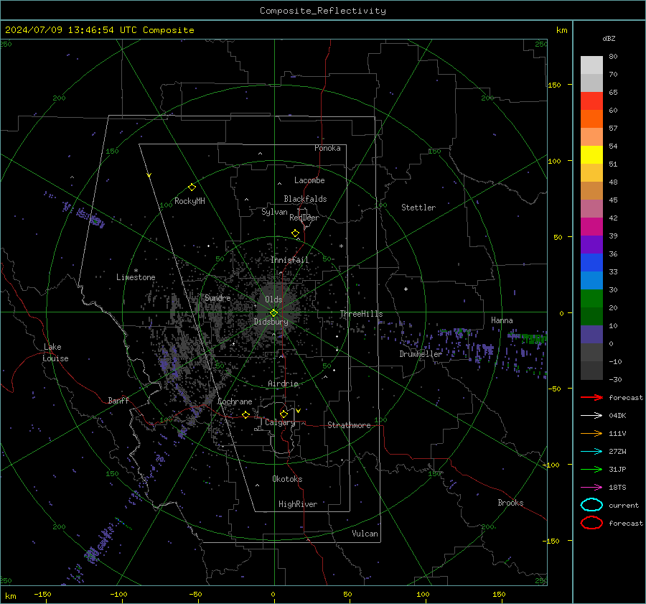Click the asterisk marker above Limestone
646x604 pixels.
click(136, 271)
